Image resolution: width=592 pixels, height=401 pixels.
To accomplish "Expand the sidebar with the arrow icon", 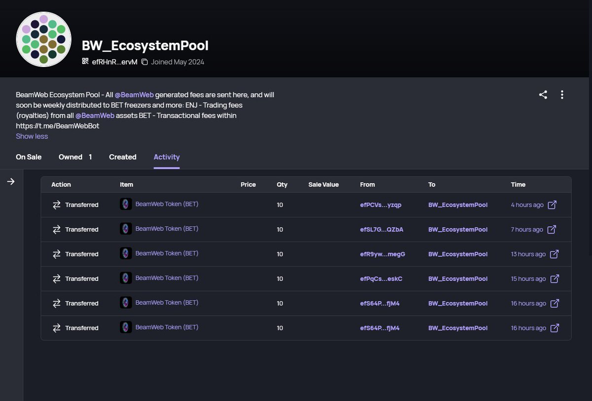I will click(x=11, y=182).
